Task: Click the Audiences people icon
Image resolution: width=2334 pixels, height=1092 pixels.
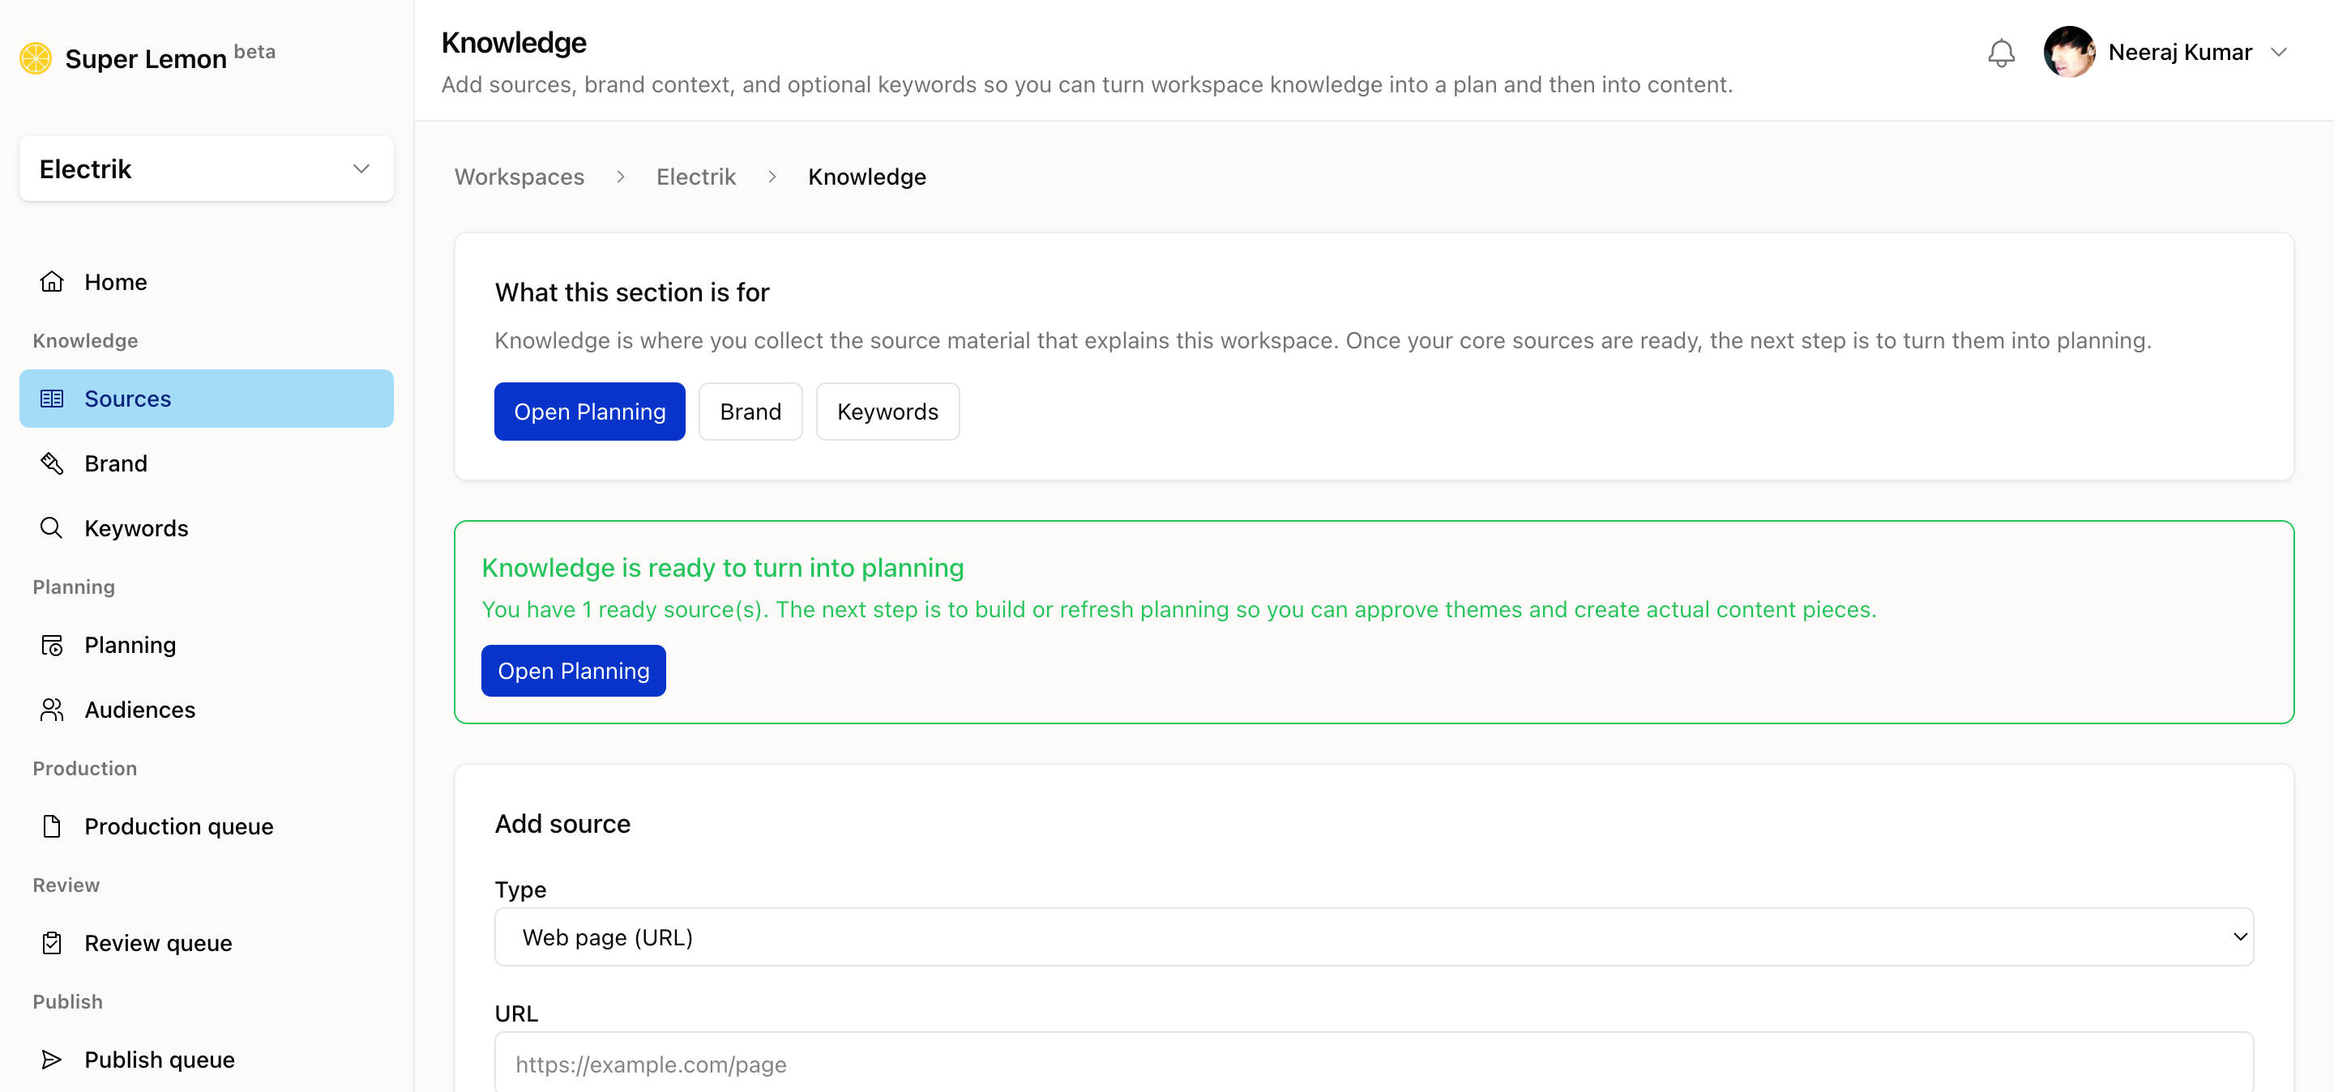Action: [x=52, y=710]
